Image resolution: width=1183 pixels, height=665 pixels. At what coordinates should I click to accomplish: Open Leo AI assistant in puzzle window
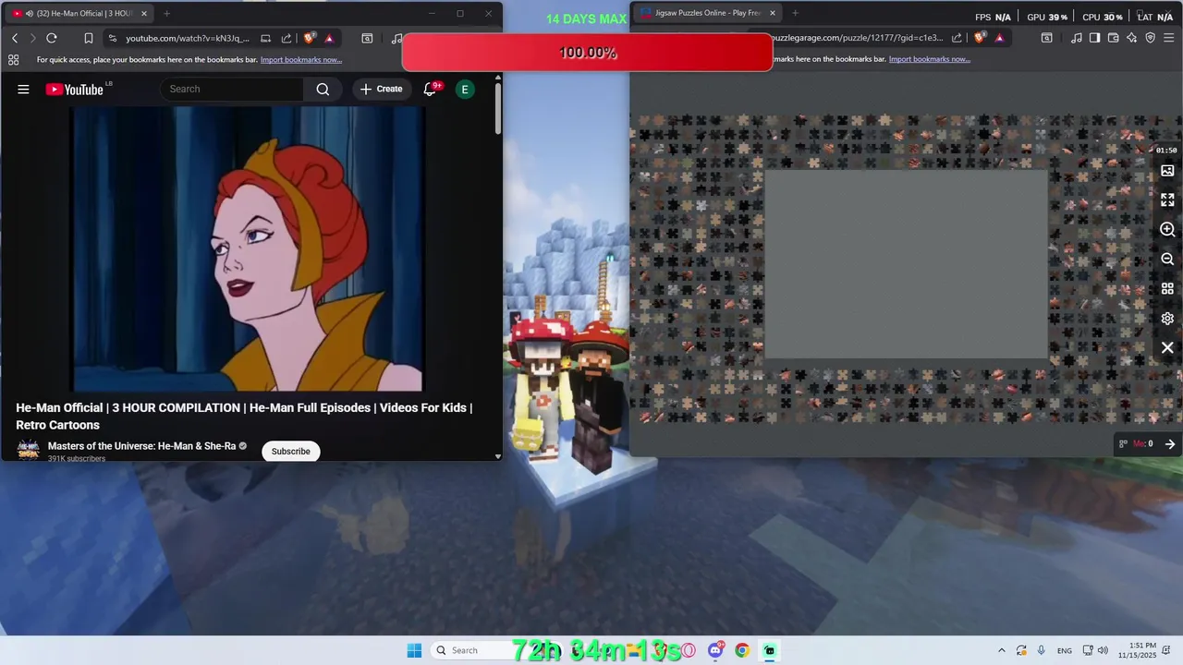coord(1131,38)
